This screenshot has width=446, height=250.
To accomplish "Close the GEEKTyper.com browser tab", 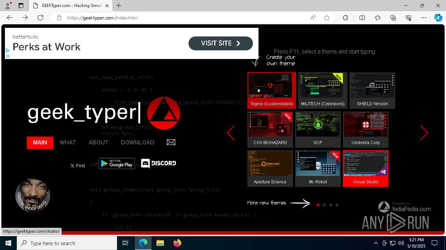I will [x=107, y=6].
